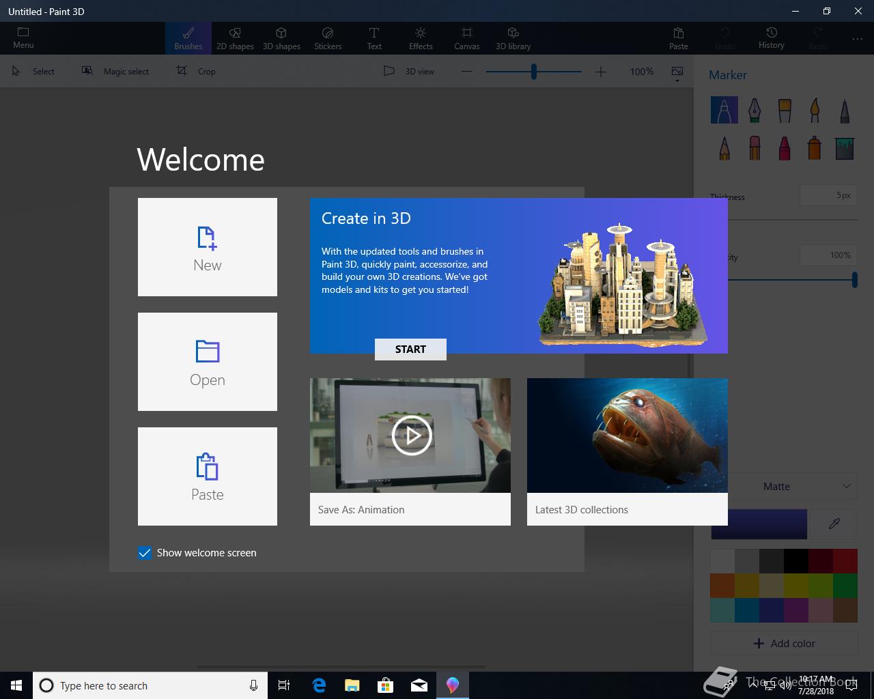Pick the green color swatch
This screenshot has height=699, width=874.
pos(845,586)
